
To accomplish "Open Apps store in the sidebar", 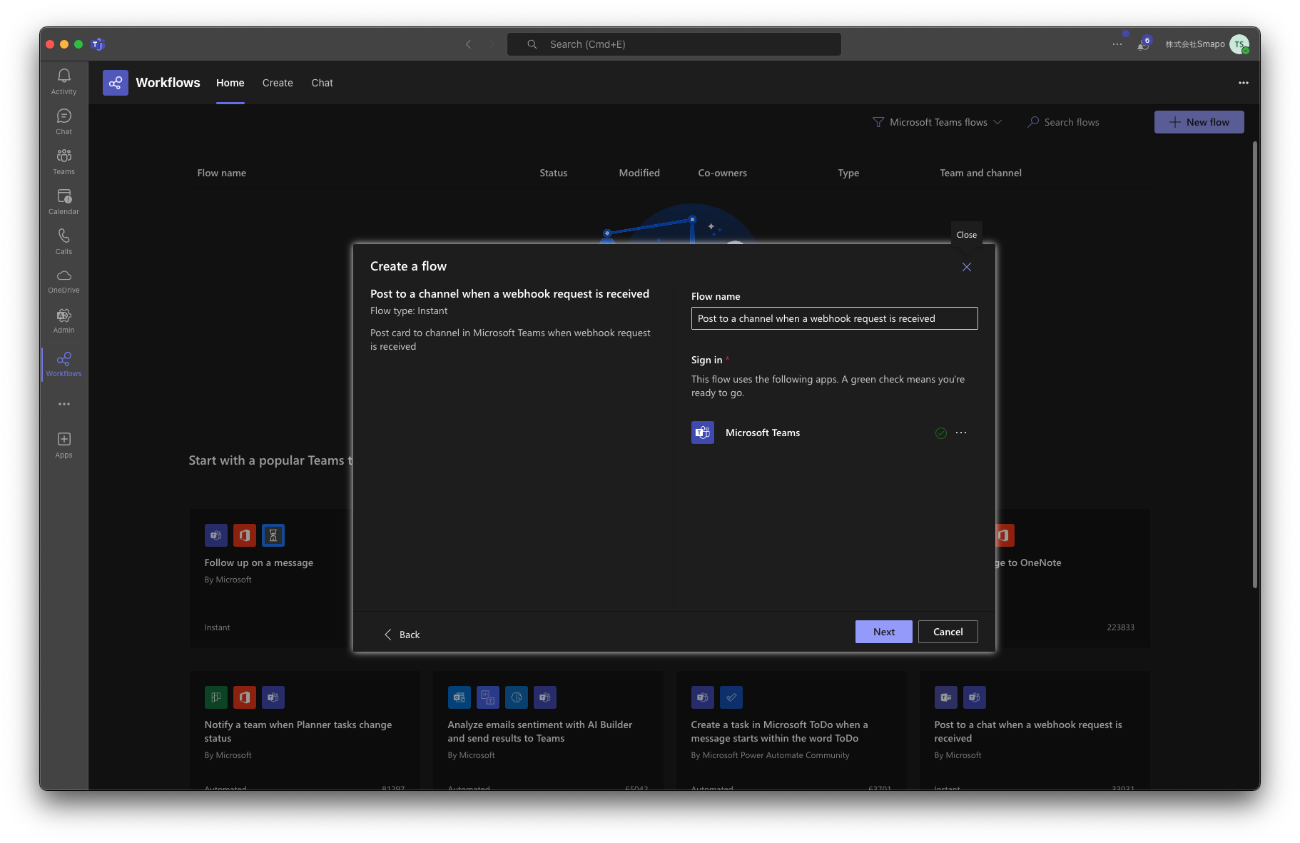I will click(x=64, y=445).
